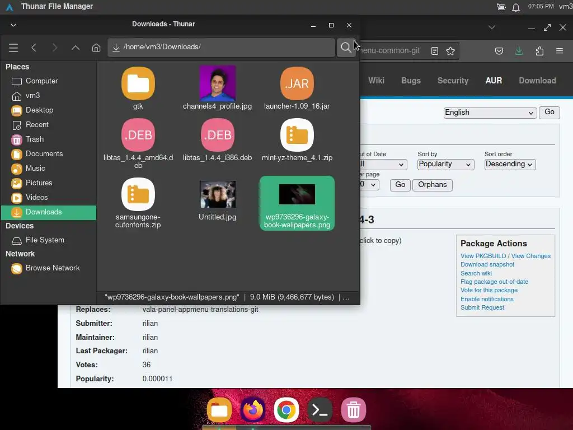Click Go button beside Orphans

[x=400, y=185]
